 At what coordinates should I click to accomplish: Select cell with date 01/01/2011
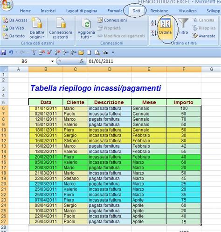click(46, 109)
